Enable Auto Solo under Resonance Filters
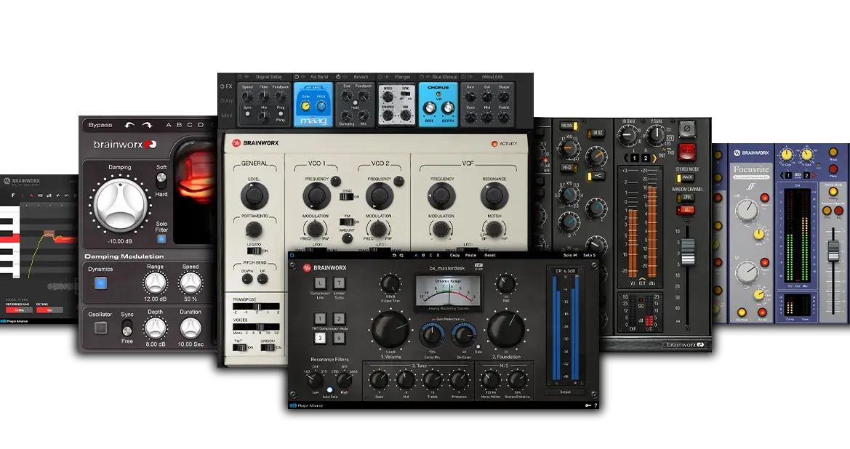 [329, 390]
